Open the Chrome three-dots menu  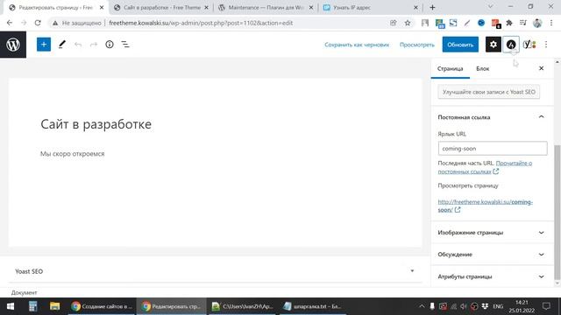551,23
